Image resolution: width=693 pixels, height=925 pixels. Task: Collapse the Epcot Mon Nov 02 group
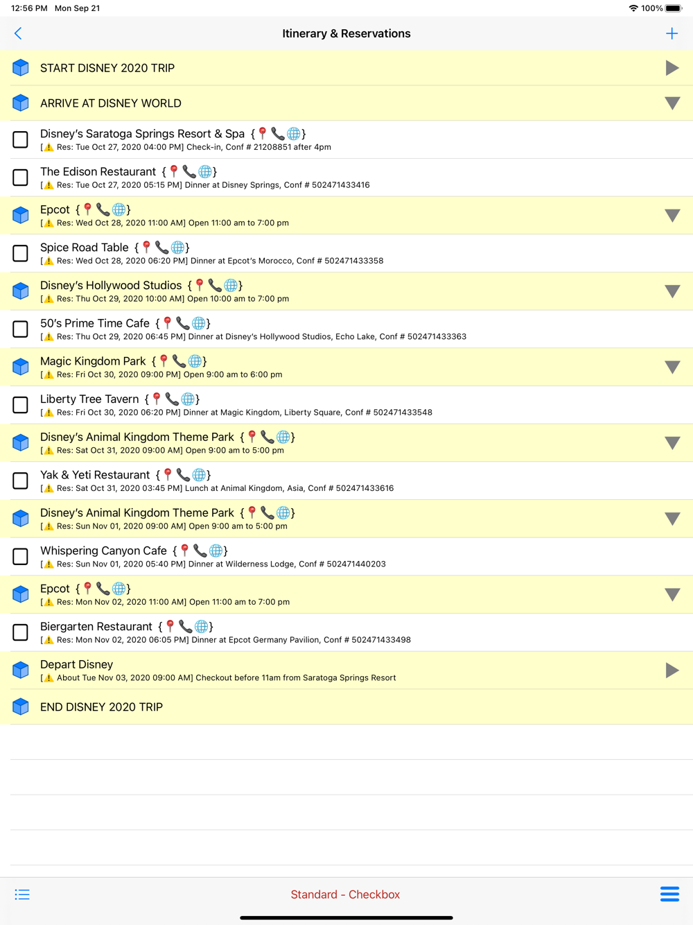click(672, 594)
